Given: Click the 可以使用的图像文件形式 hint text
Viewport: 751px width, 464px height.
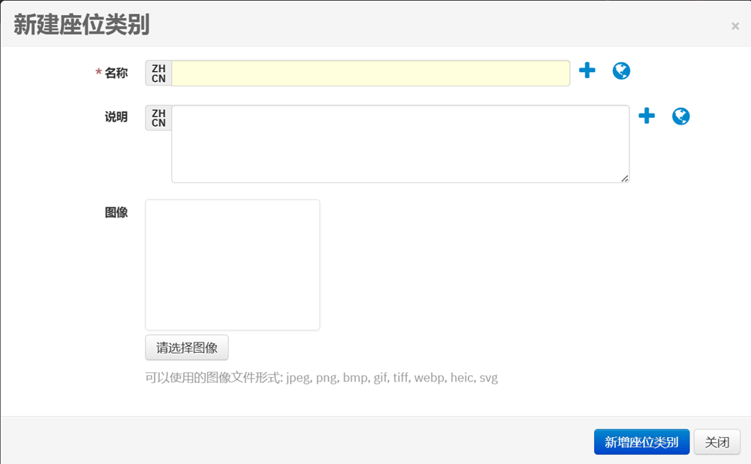Looking at the screenshot, I should tap(321, 378).
